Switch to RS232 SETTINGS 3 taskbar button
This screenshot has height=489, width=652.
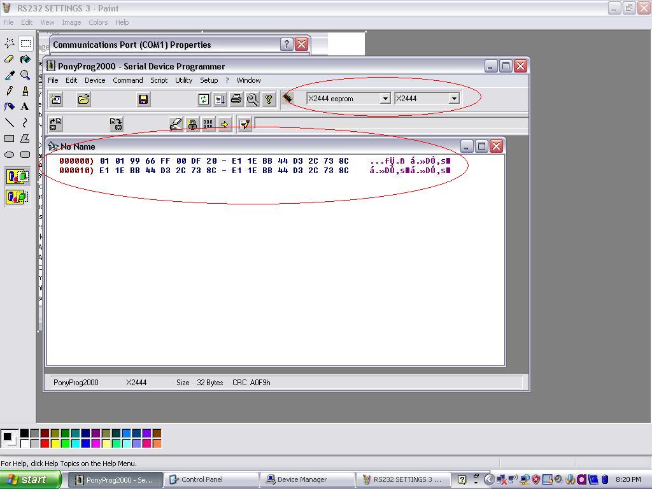pyautogui.click(x=403, y=480)
